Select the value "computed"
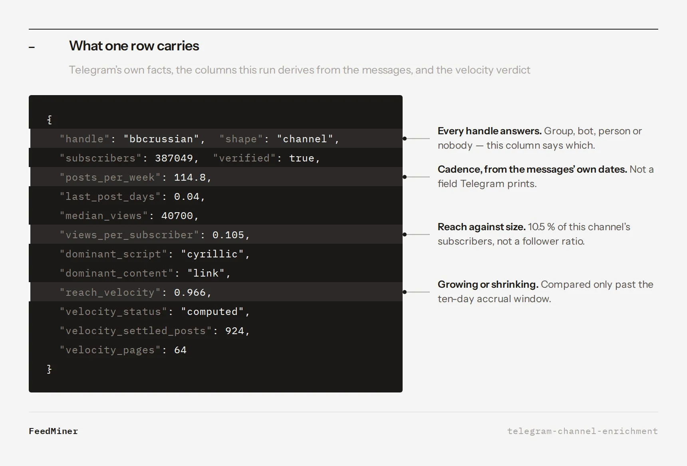The width and height of the screenshot is (687, 466). tap(212, 311)
